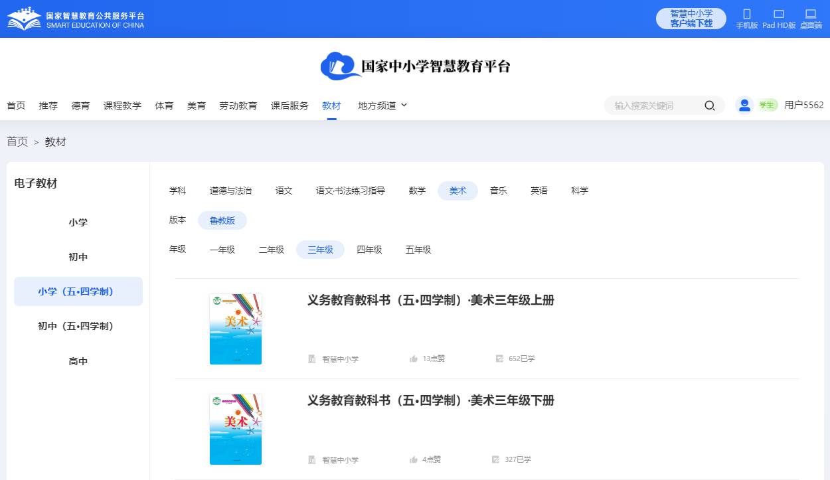
Task: Expand the 地方频道 dropdown
Action: 382,106
